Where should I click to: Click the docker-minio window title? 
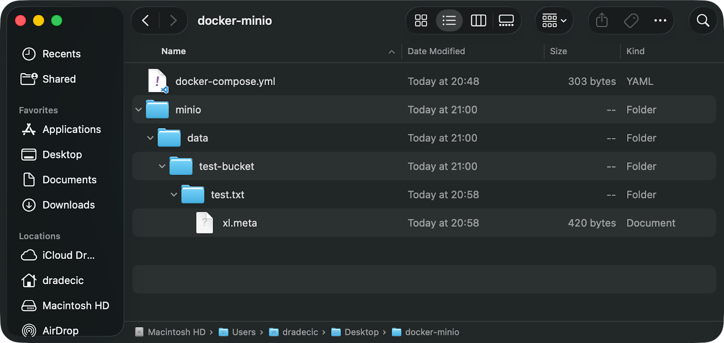point(235,20)
